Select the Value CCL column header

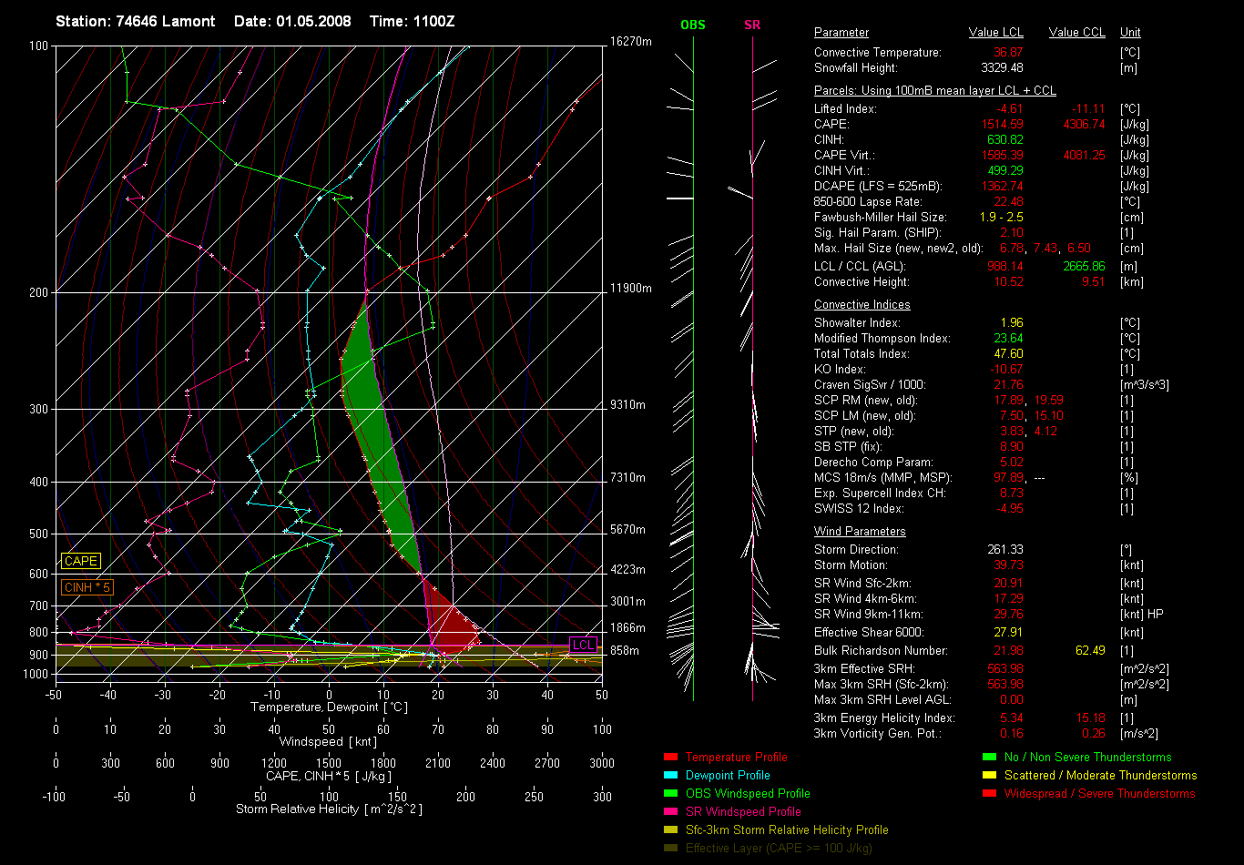pyautogui.click(x=1076, y=33)
